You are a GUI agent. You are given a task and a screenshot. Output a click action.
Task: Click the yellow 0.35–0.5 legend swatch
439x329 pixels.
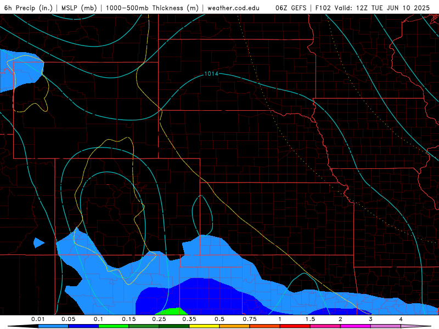point(204,326)
